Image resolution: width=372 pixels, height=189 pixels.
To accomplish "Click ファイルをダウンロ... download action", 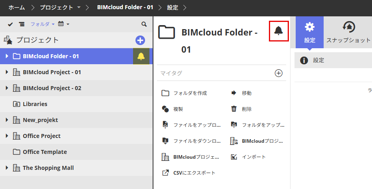I will point(191,141).
